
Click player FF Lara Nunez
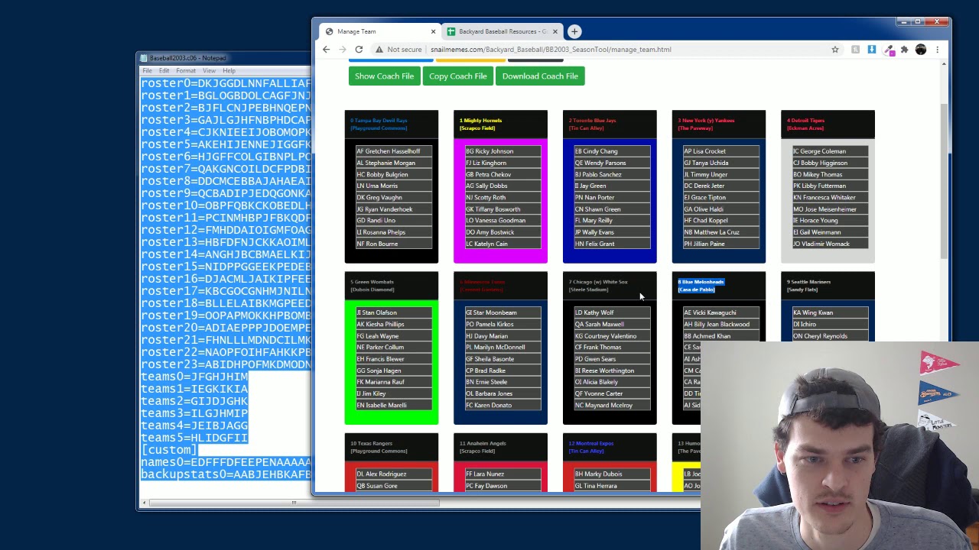click(503, 474)
